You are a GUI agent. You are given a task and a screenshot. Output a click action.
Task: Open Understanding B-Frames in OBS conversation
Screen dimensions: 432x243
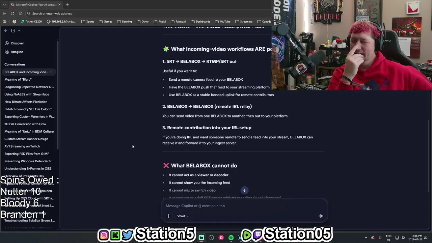pyautogui.click(x=28, y=168)
